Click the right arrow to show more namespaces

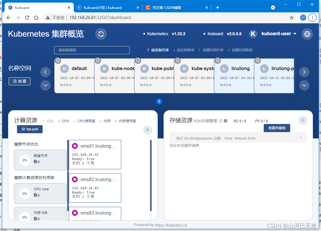(x=304, y=72)
